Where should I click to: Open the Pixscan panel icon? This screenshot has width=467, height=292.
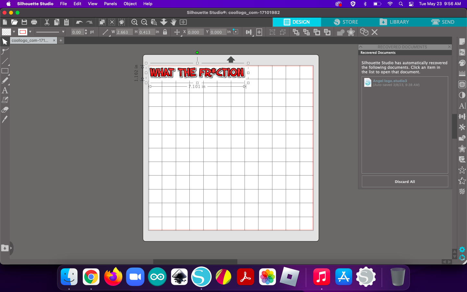[x=462, y=52]
